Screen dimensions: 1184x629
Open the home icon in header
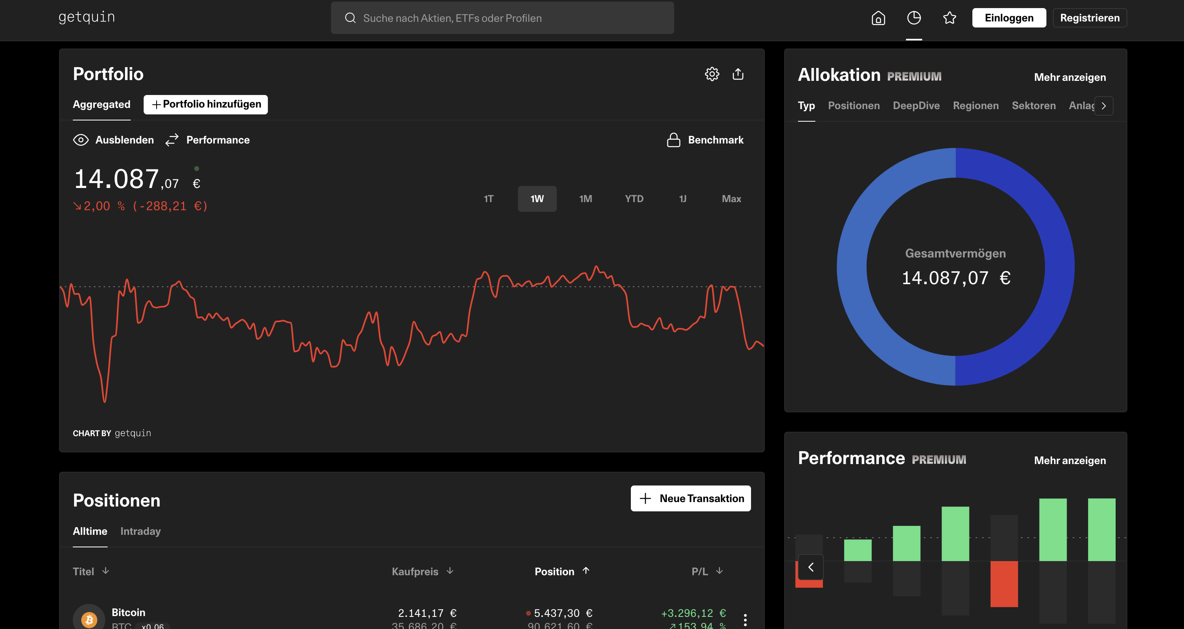[878, 18]
